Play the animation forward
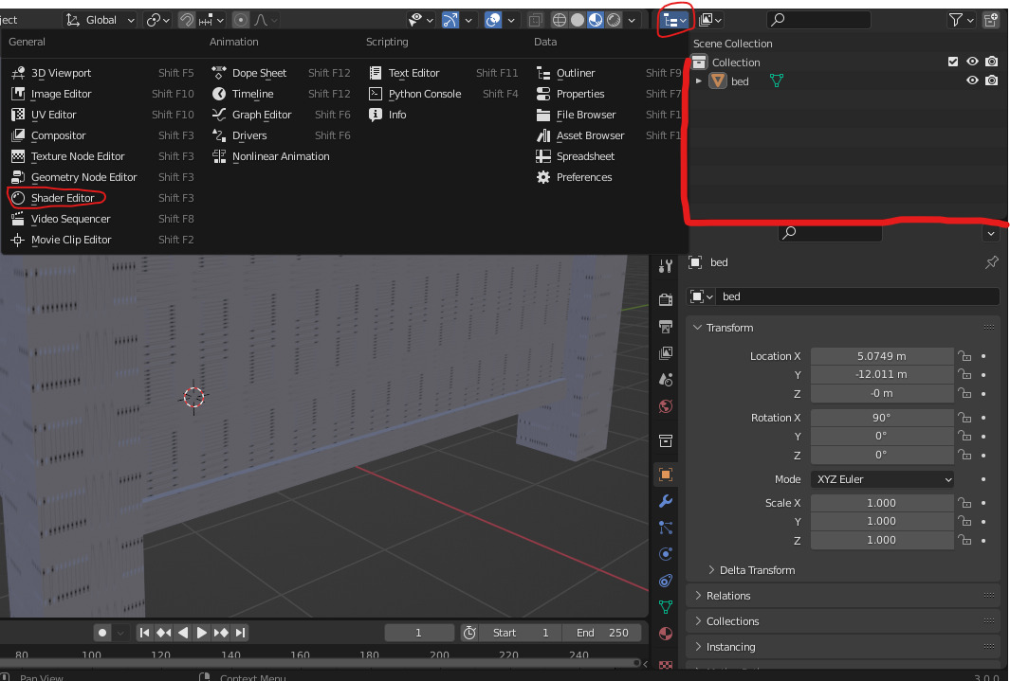Screen dimensions: 1010x681 (x=202, y=633)
